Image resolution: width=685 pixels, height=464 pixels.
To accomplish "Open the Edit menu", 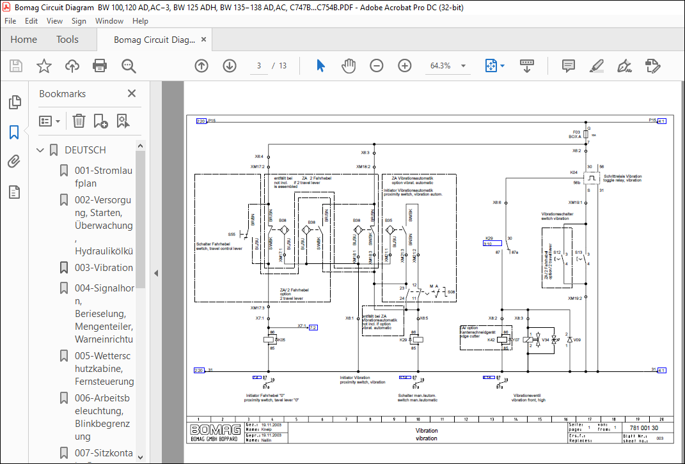I will coord(31,21).
